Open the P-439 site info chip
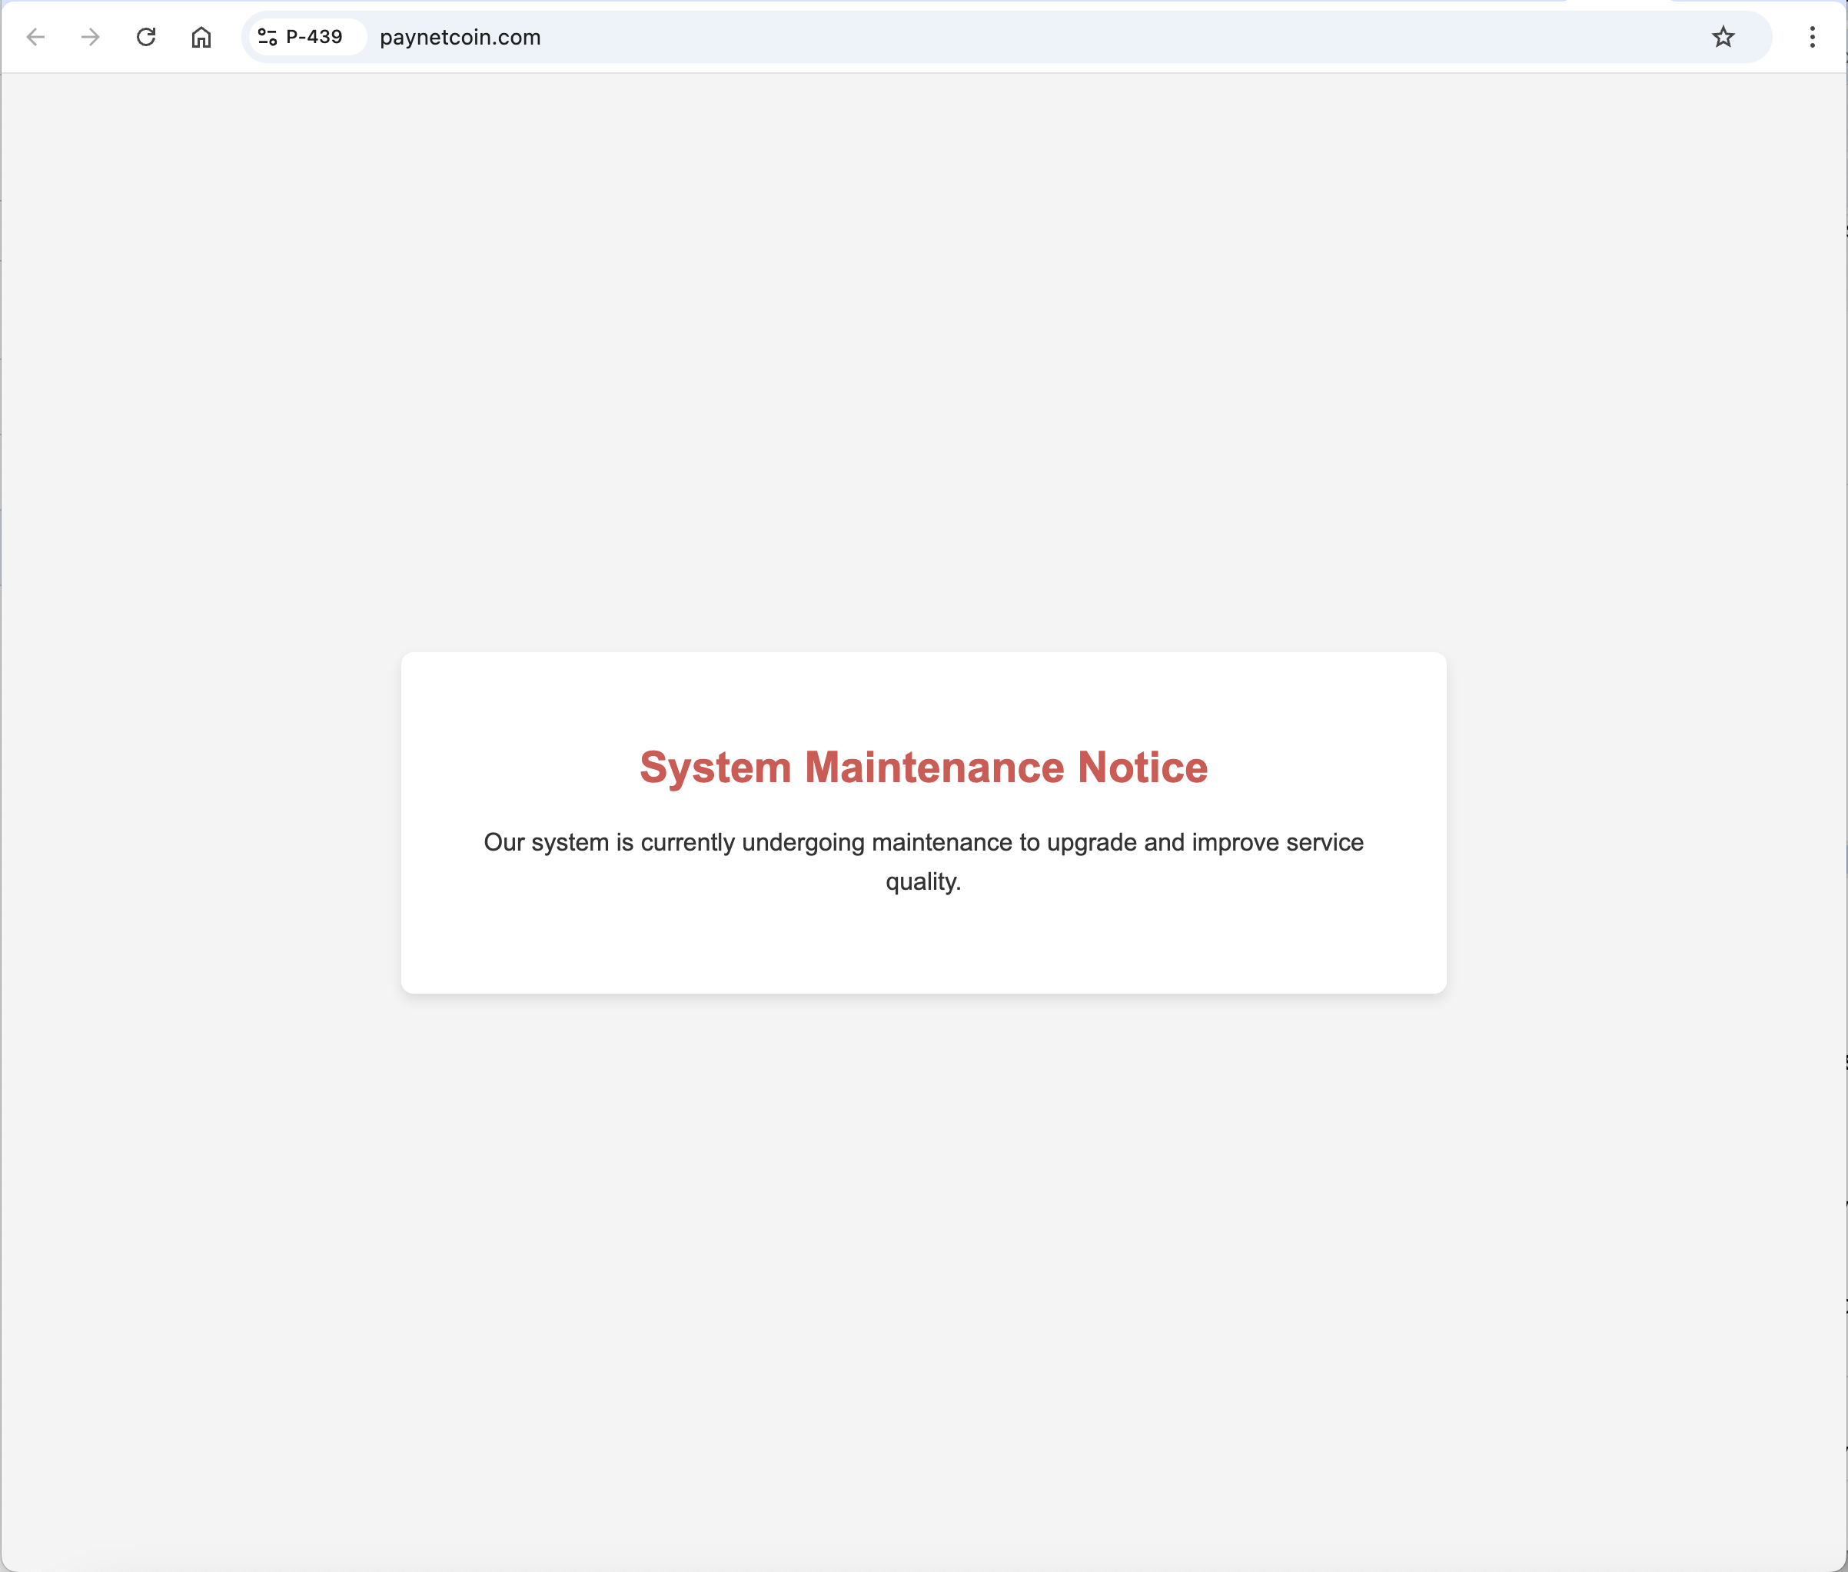 314,37
